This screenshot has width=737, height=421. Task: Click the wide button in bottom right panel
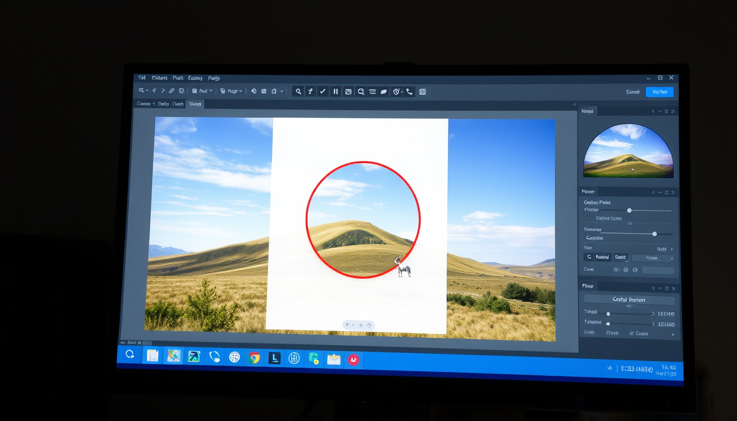pyautogui.click(x=629, y=300)
